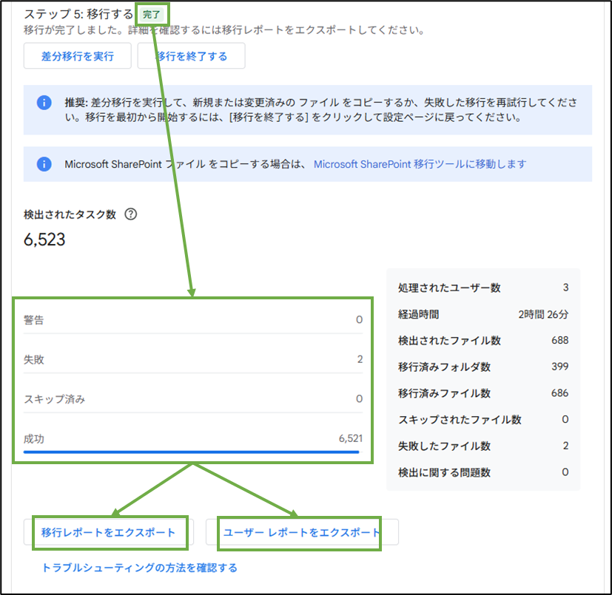Click 移行レポートをエクスポート button
The height and width of the screenshot is (595, 612).
pyautogui.click(x=109, y=532)
